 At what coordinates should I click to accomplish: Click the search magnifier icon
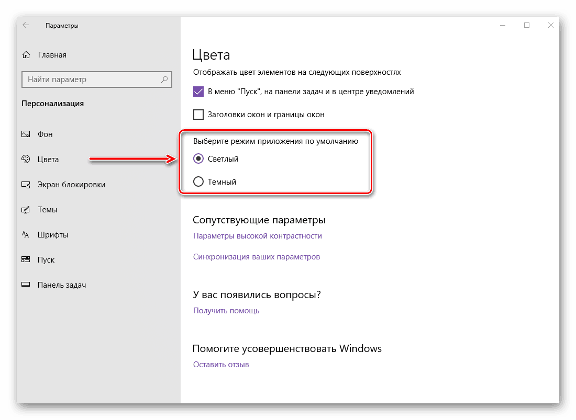(164, 79)
